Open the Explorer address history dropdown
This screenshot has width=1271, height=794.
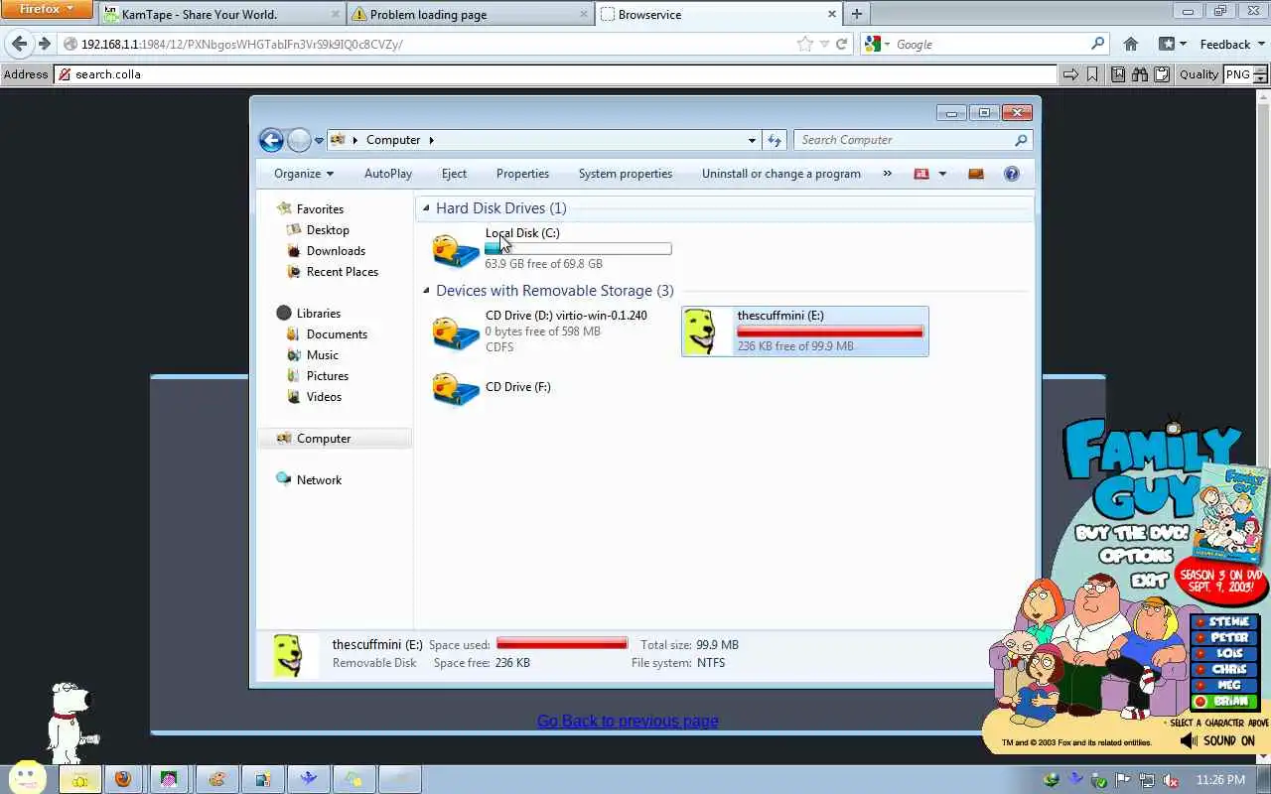click(x=752, y=140)
